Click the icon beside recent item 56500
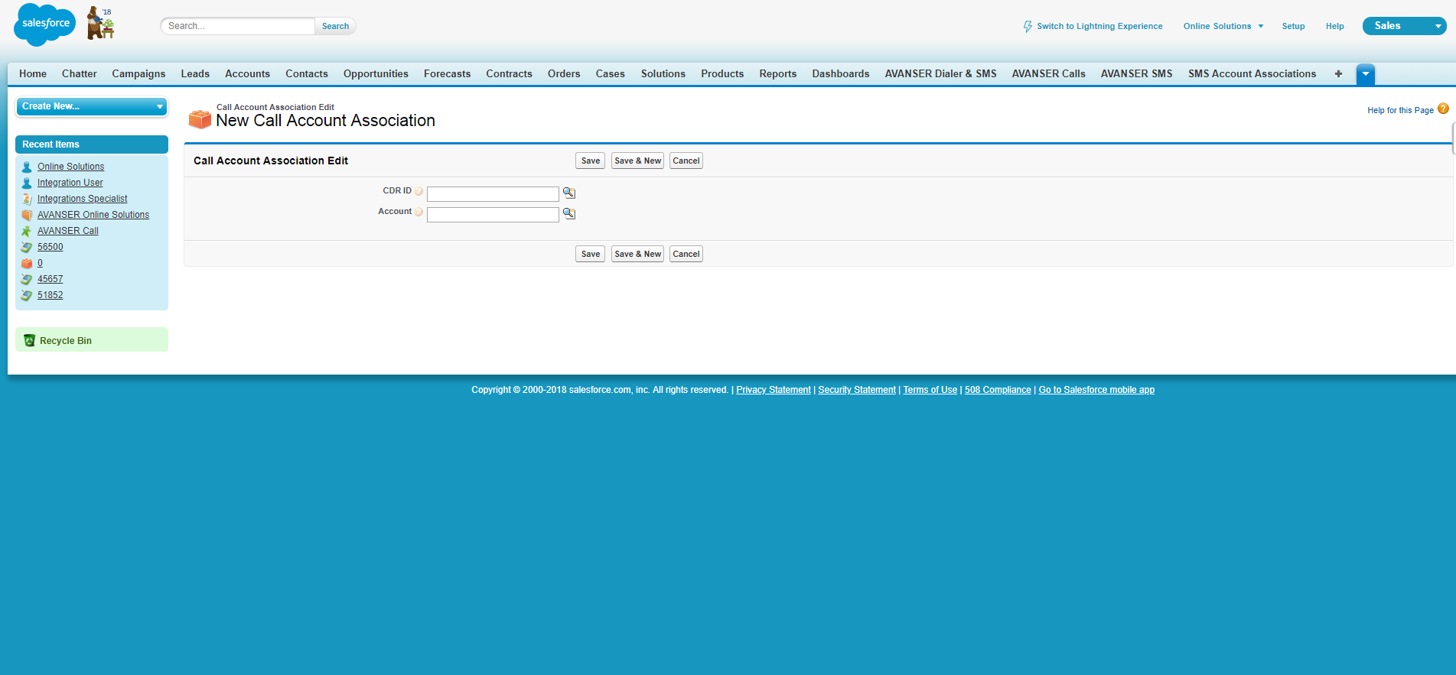 tap(27, 247)
